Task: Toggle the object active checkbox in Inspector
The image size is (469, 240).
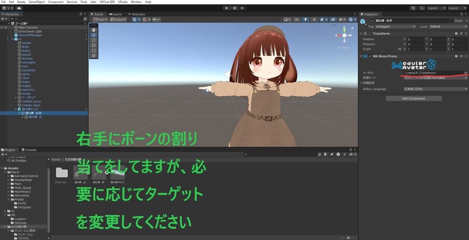Action: pos(372,21)
